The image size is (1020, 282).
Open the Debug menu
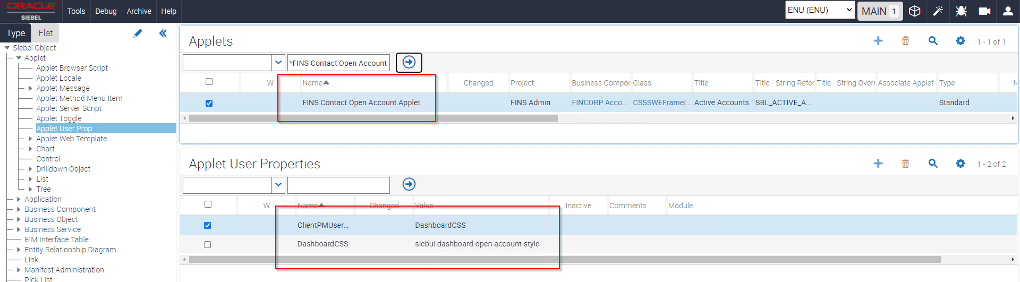coord(106,11)
